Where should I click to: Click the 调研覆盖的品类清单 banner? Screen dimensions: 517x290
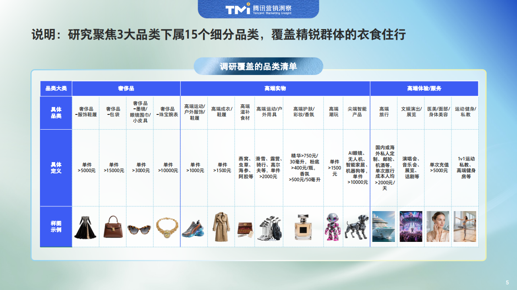click(258, 67)
